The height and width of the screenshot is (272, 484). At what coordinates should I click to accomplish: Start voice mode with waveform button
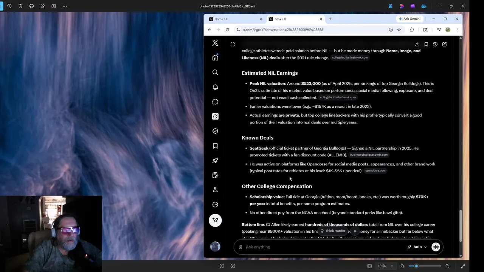pyautogui.click(x=436, y=247)
